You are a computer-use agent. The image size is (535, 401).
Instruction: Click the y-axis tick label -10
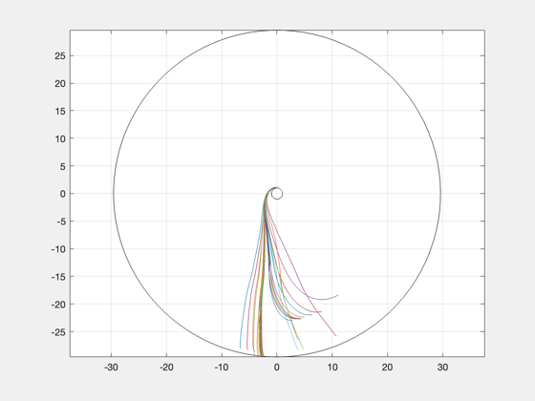pyautogui.click(x=58, y=249)
